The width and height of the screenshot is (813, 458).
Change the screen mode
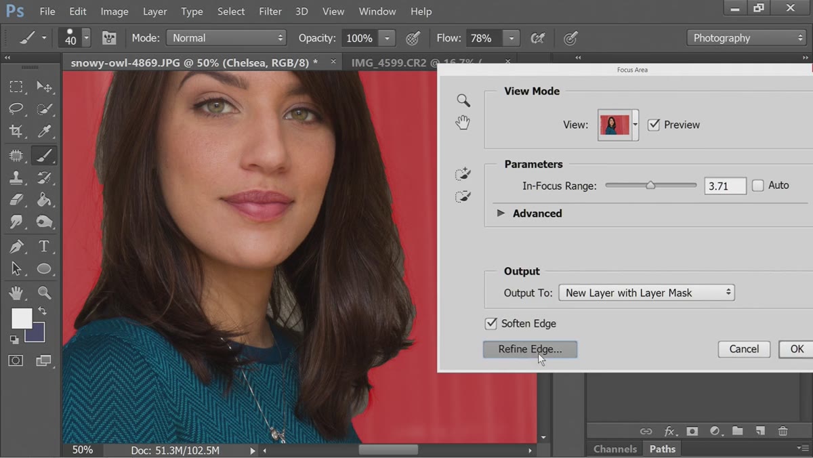coord(44,360)
